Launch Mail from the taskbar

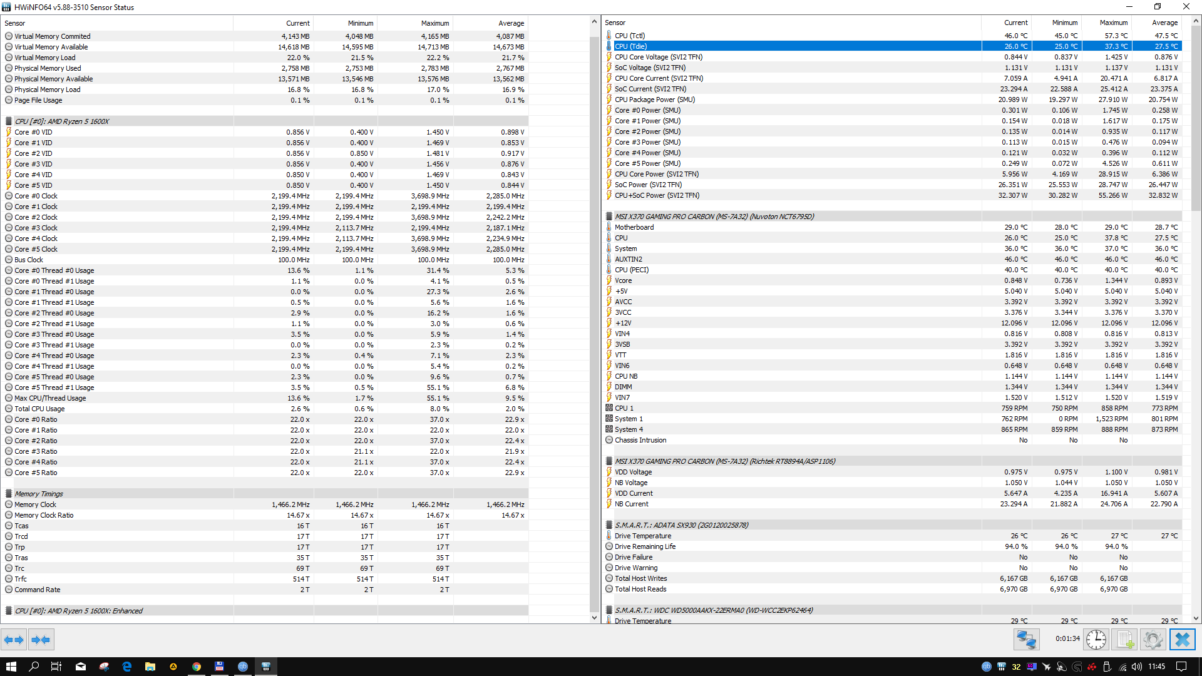81,667
